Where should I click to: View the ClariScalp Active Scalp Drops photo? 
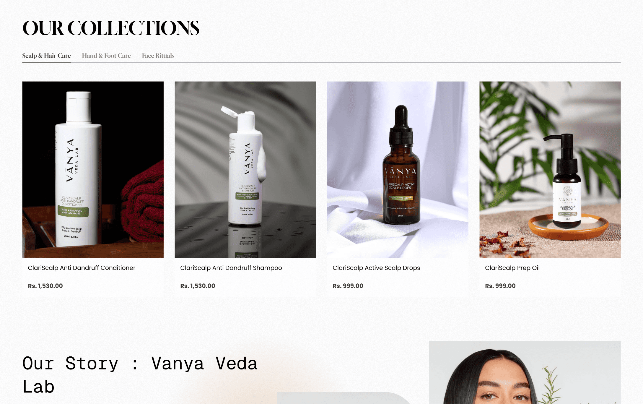tap(398, 170)
